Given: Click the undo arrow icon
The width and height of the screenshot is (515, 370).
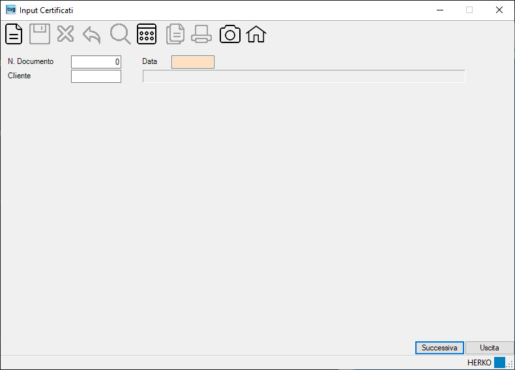Looking at the screenshot, I should (92, 35).
